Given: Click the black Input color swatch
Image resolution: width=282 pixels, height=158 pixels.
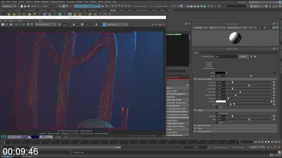Looking at the screenshot, I should pos(220,73).
